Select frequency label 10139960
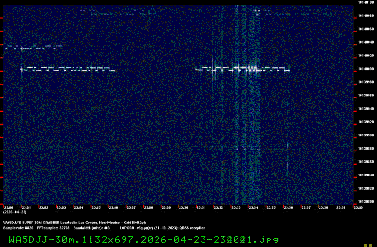This screenshot has width=377, height=247. [x=366, y=96]
